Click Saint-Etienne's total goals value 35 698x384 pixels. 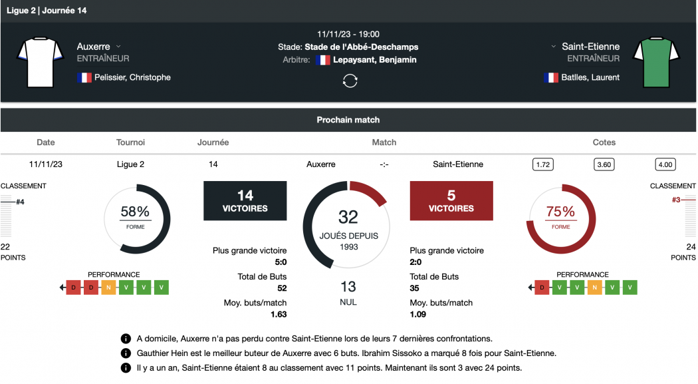tap(414, 288)
